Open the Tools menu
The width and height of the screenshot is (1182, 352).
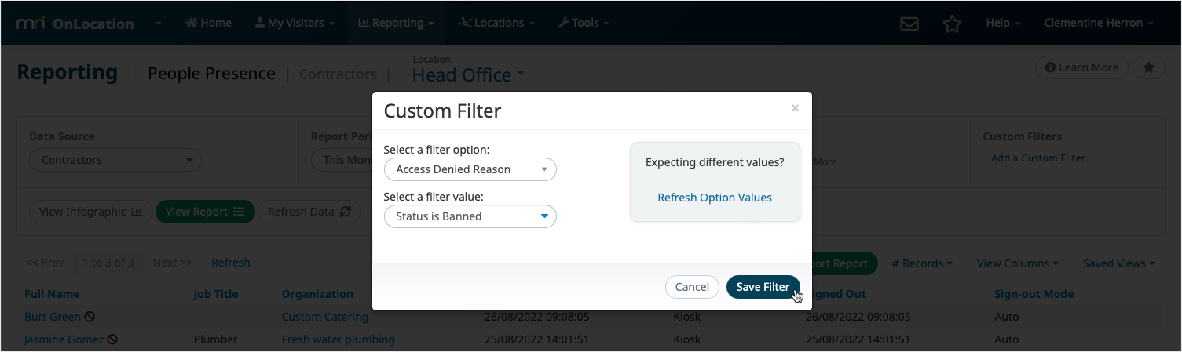tap(584, 23)
